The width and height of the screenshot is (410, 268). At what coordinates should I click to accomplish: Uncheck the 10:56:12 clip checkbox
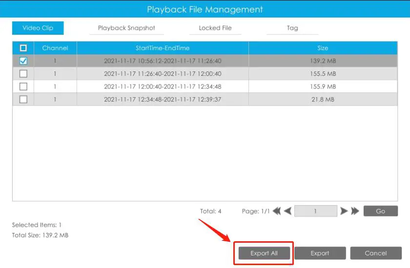click(x=23, y=61)
